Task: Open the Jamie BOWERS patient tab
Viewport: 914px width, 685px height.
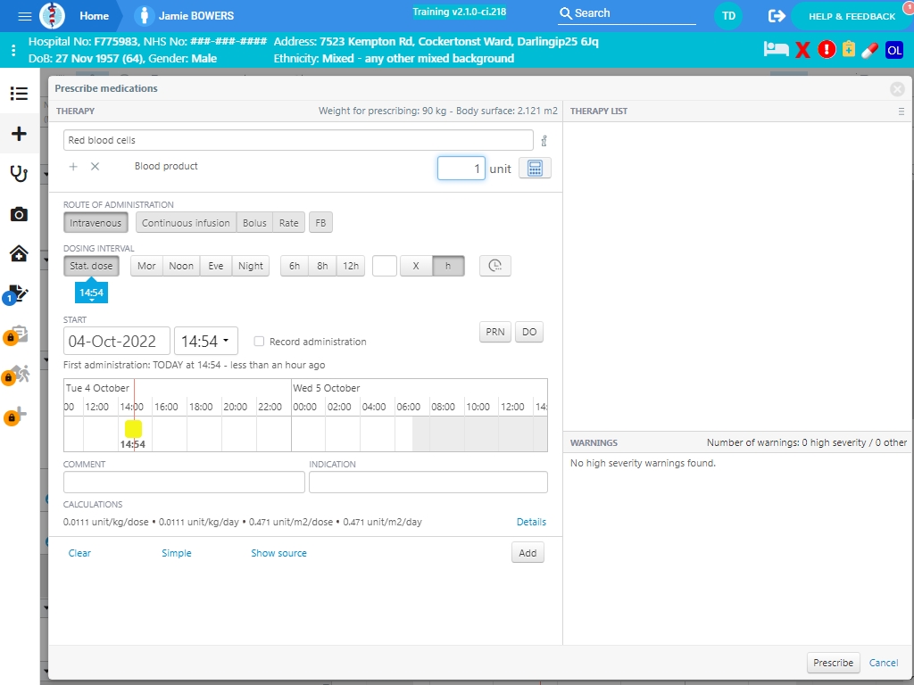Action: pos(195,16)
